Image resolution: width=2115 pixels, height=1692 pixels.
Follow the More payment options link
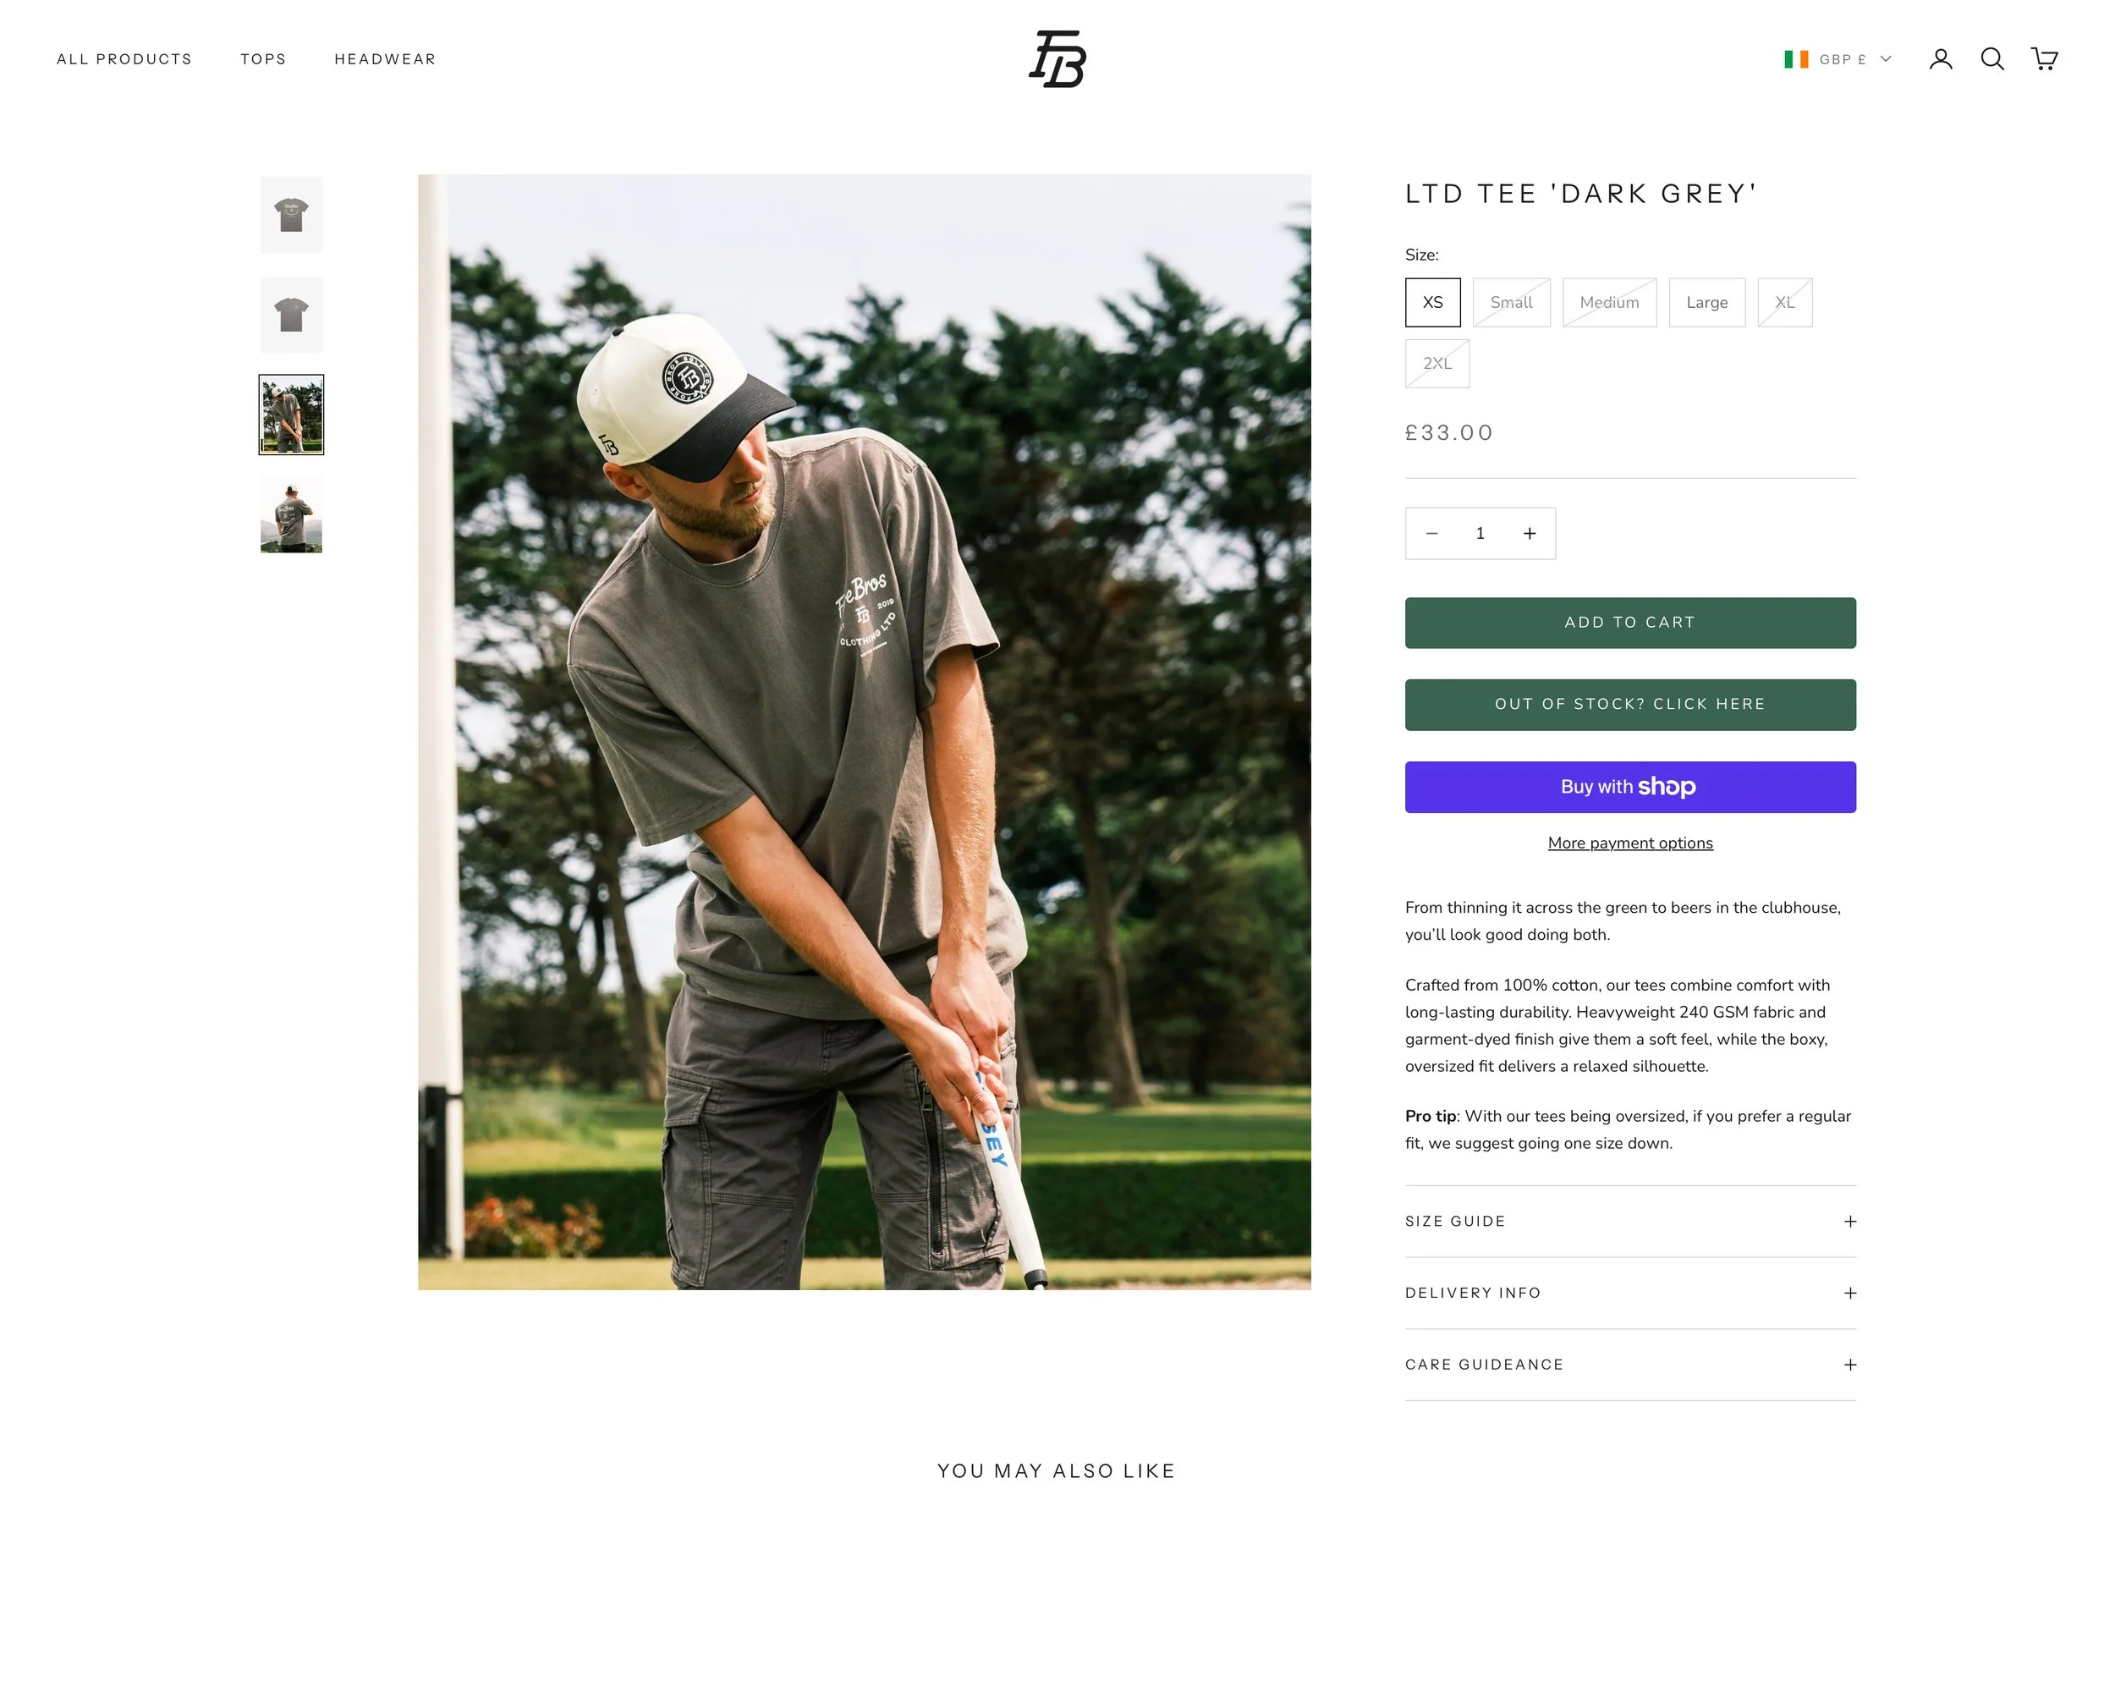(x=1630, y=843)
